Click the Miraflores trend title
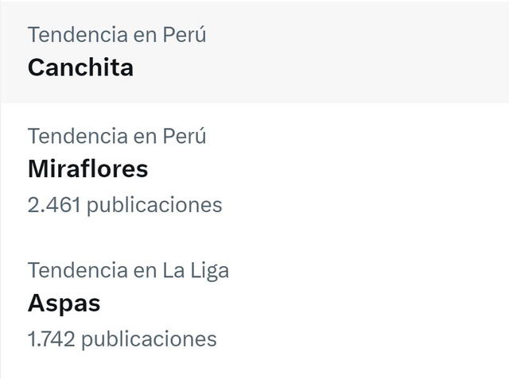The height and width of the screenshot is (379, 509). point(87,169)
